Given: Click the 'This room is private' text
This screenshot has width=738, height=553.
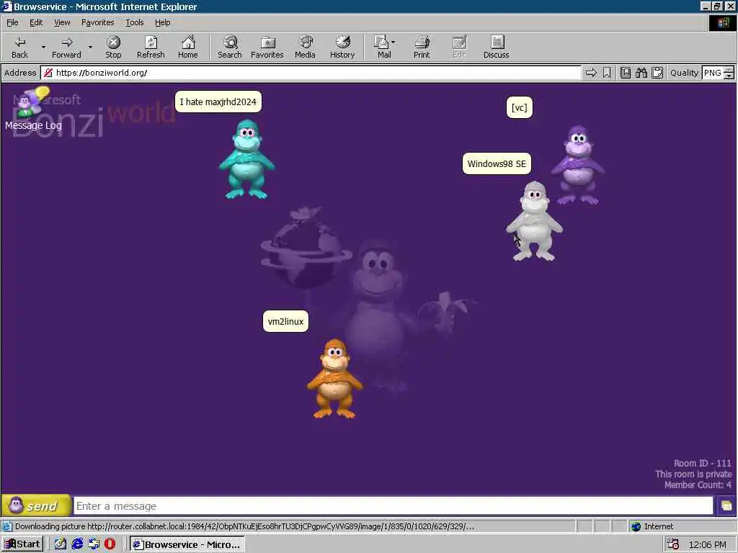Looking at the screenshot, I should point(693,474).
